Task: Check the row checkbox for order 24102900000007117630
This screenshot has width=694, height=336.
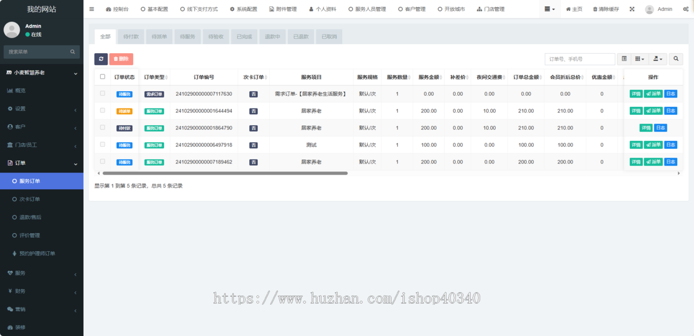Action: (102, 93)
